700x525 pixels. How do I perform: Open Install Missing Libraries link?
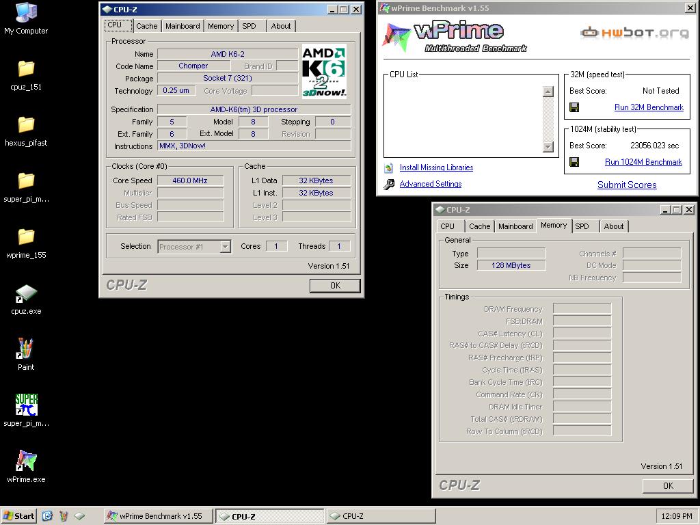[436, 167]
